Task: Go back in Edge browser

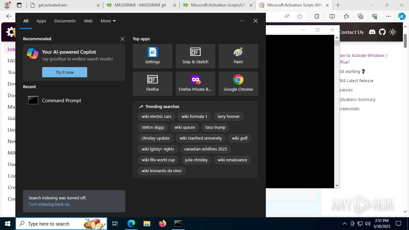Action: pyautogui.click(x=9, y=16)
